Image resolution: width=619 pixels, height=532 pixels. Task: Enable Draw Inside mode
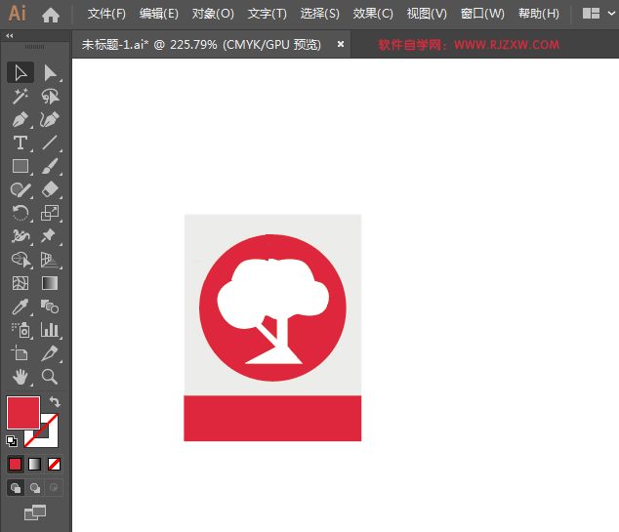pos(54,488)
